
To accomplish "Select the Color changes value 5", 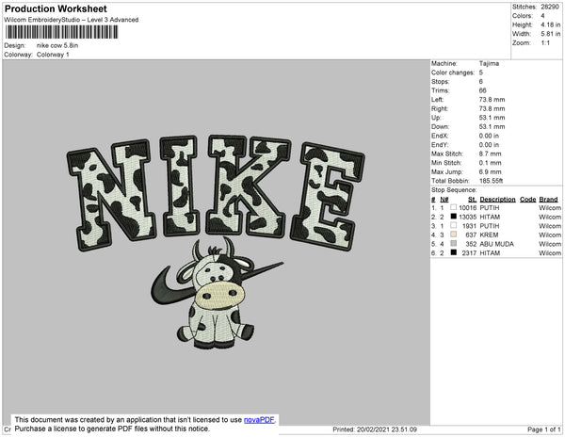I will 480,73.
